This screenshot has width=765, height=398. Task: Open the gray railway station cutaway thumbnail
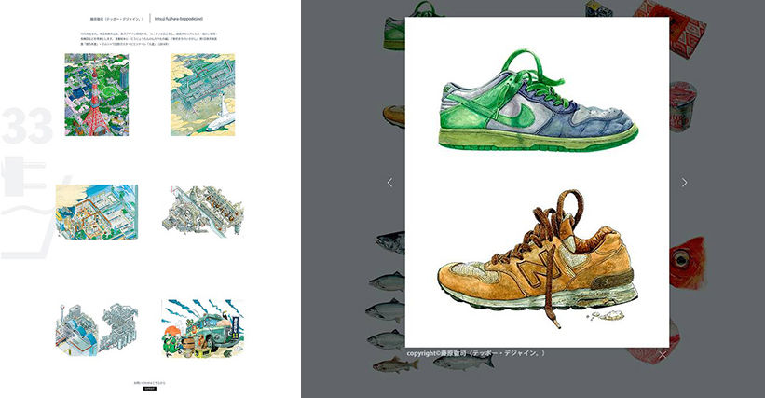(202, 212)
